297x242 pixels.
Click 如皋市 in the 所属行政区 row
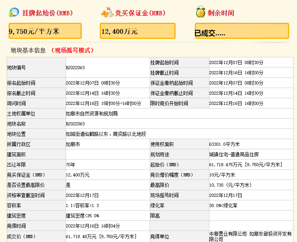click(73, 144)
